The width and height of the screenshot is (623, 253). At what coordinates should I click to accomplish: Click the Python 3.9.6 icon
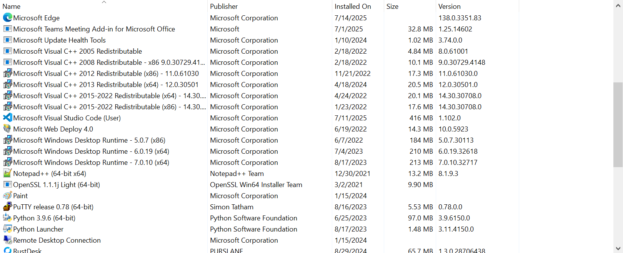pos(7,218)
